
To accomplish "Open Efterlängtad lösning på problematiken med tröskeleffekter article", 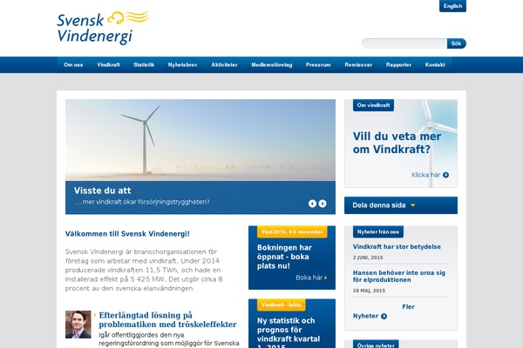I will coord(167,319).
